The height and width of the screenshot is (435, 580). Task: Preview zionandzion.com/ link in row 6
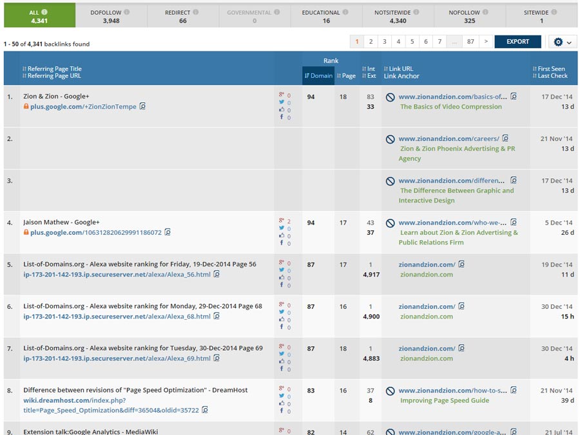(461, 306)
